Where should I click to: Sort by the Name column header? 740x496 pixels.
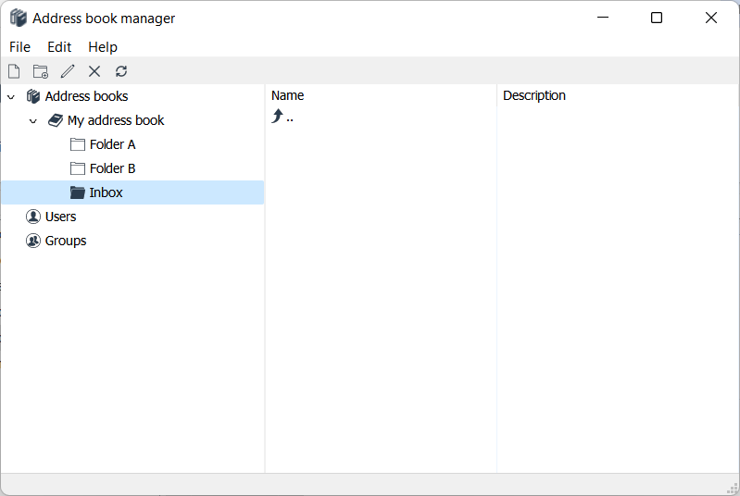tap(288, 95)
